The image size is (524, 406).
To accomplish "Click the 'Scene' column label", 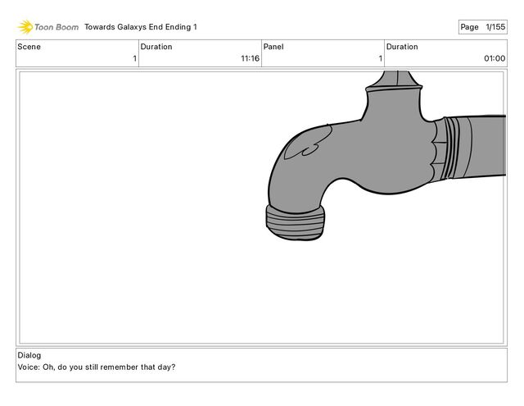I will (x=29, y=47).
